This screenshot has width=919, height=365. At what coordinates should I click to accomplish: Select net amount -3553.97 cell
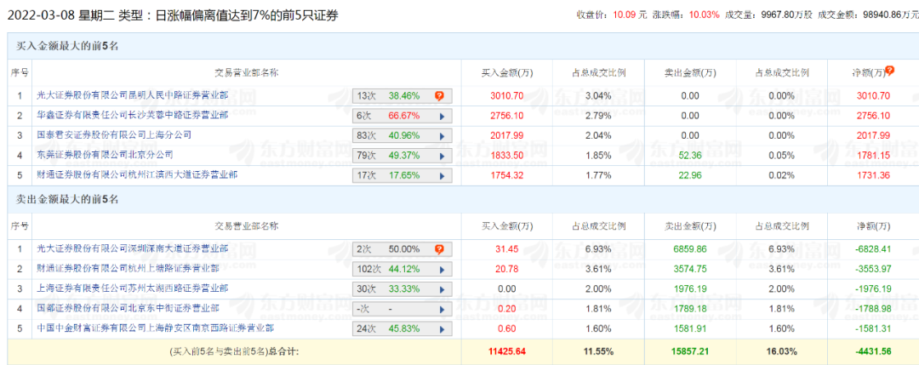tap(873, 269)
